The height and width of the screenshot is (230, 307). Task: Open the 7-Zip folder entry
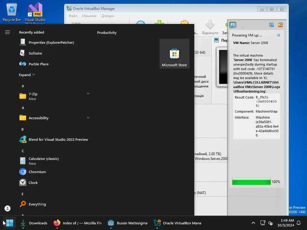point(55,96)
